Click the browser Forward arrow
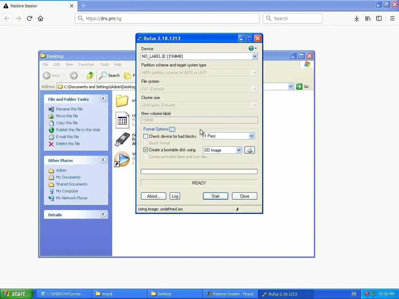This screenshot has height=299, width=399. [18, 18]
